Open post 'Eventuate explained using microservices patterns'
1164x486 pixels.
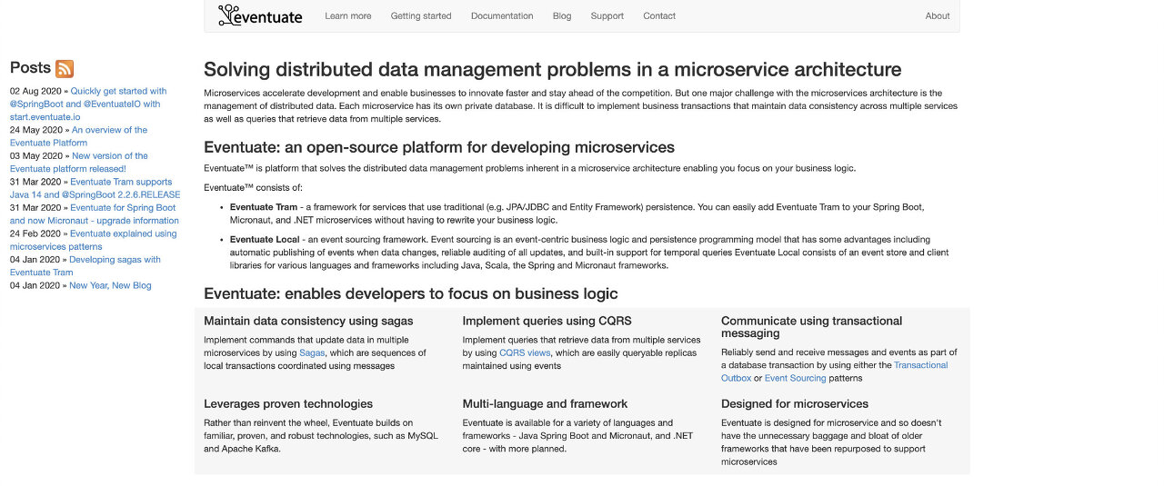point(94,240)
